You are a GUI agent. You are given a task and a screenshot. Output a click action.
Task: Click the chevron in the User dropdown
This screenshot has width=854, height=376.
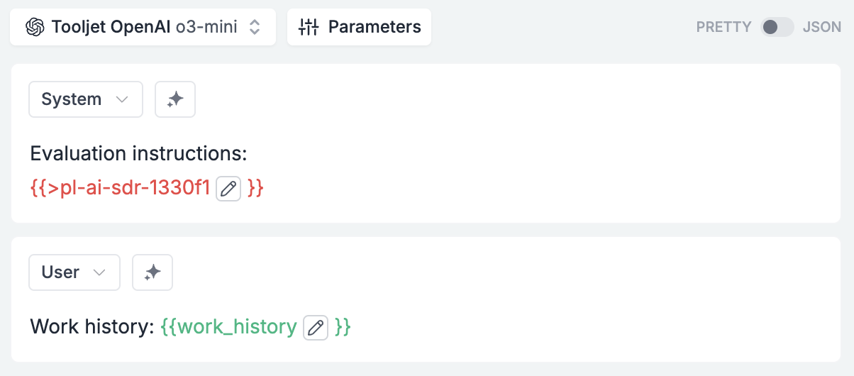pos(99,273)
